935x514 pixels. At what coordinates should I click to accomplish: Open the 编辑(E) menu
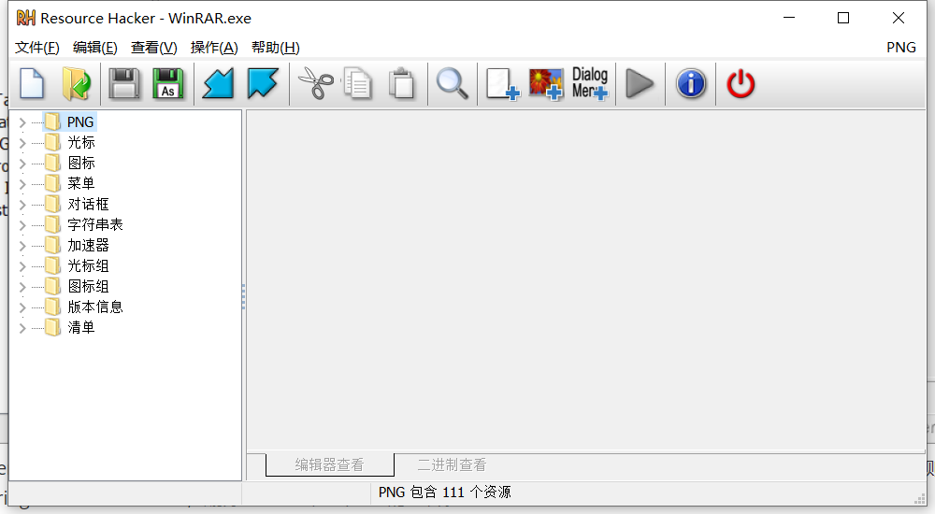94,47
